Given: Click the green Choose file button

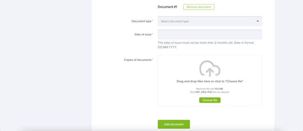Looking at the screenshot, I should pyautogui.click(x=210, y=100).
